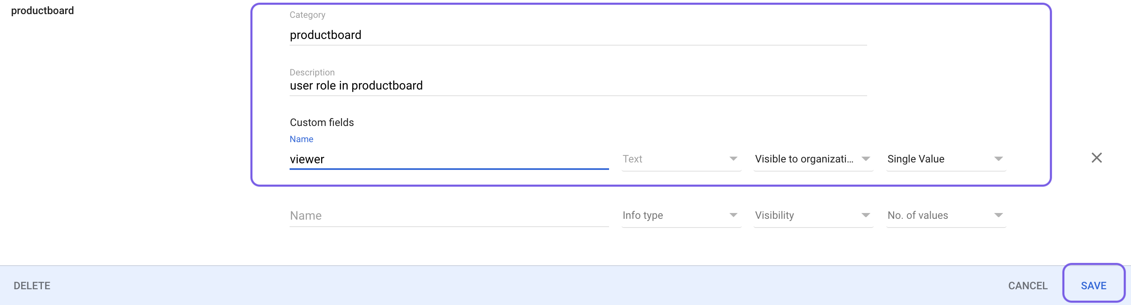
Task: Click the Custom fields heading
Action: pyautogui.click(x=322, y=122)
